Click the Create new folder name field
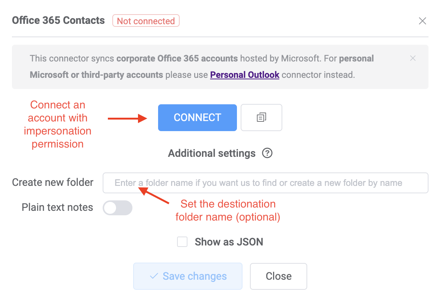The width and height of the screenshot is (443, 295). 265,183
